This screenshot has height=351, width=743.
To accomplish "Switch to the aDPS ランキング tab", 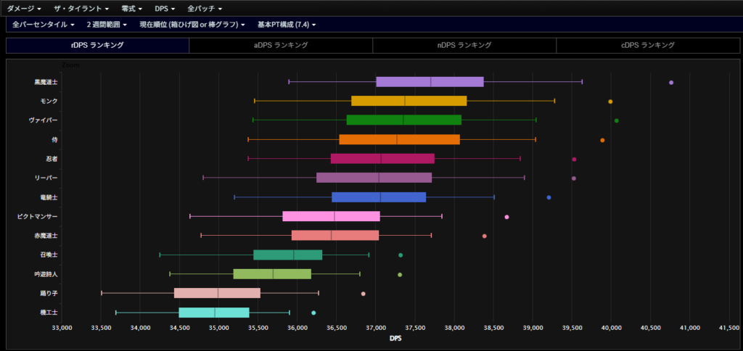I will coord(281,45).
